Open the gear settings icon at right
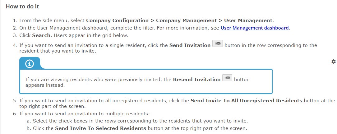The width and height of the screenshot is (337, 134). [334, 62]
